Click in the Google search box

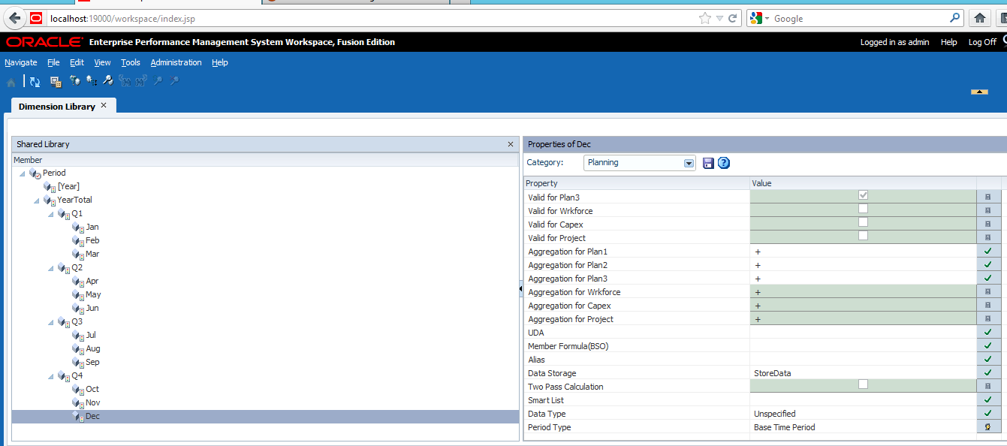860,18
